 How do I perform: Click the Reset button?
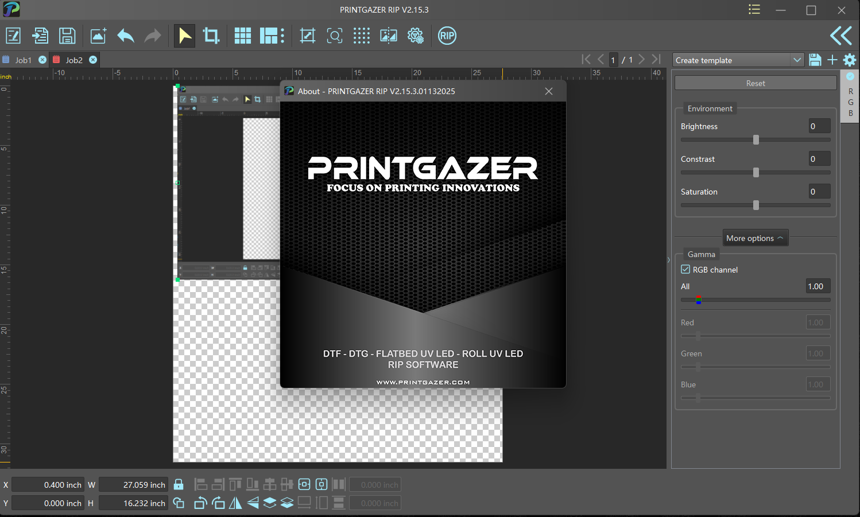point(756,83)
